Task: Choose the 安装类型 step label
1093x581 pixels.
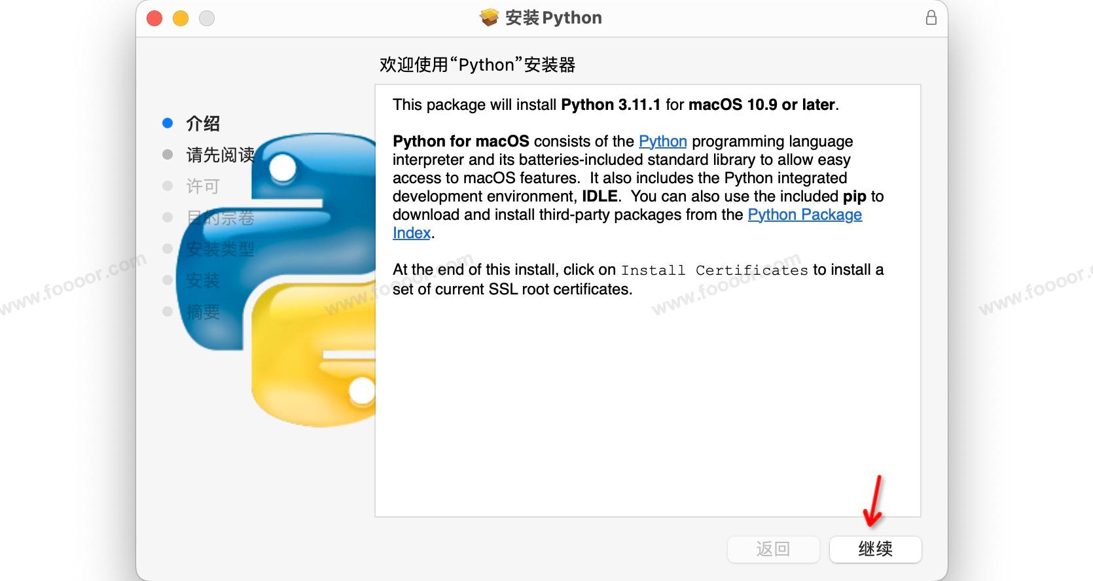Action: [x=220, y=249]
